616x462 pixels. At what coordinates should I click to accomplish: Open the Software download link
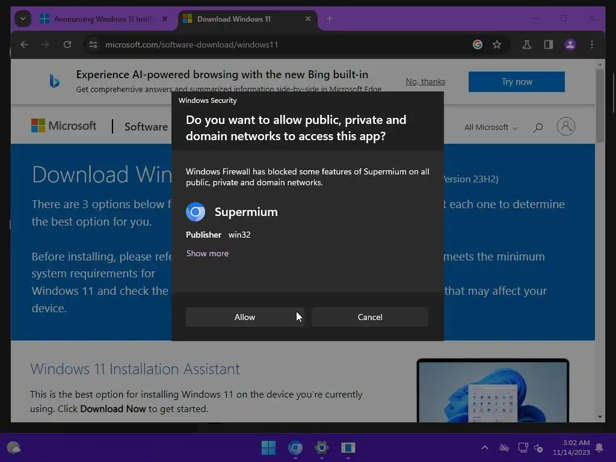(x=146, y=126)
